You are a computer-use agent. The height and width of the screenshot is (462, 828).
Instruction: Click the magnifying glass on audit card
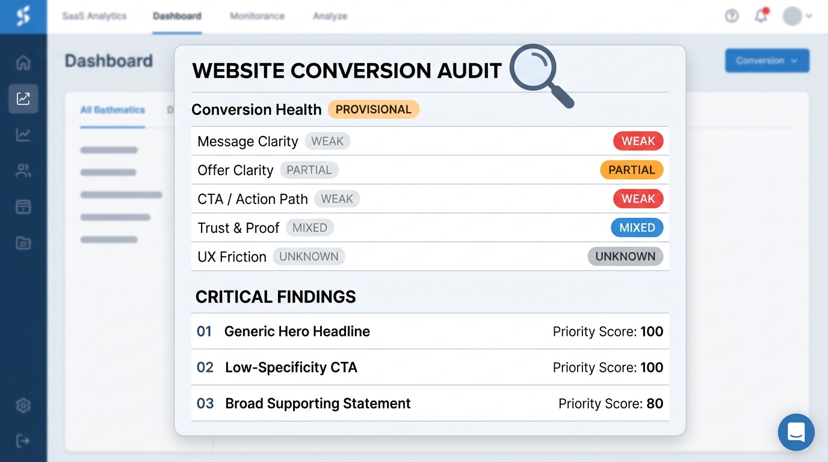pyautogui.click(x=541, y=76)
